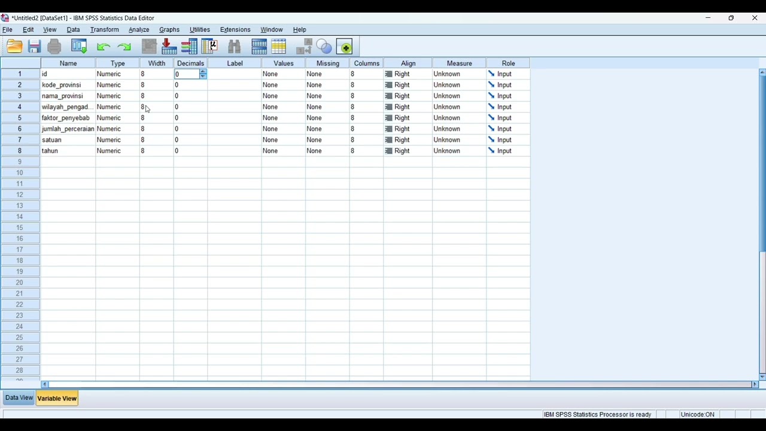Click the Select Cases yellow-striped table icon
The image size is (766, 431).
(279, 47)
